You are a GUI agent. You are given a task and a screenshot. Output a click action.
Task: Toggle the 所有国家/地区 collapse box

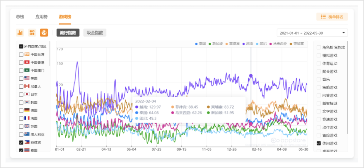tap(21, 46)
